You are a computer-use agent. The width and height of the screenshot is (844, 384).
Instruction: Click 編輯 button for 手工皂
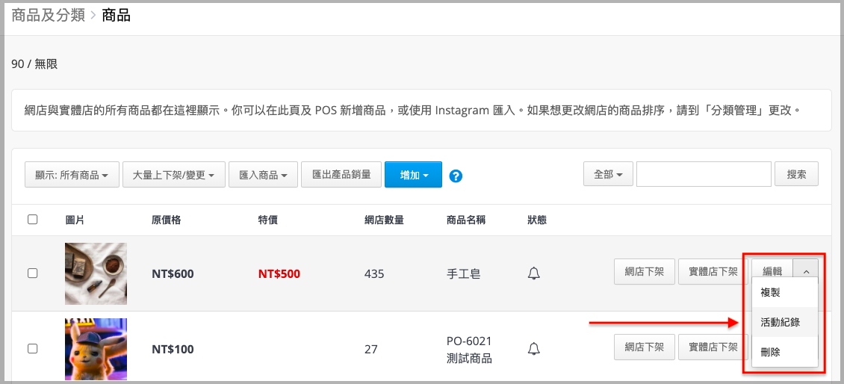[772, 272]
